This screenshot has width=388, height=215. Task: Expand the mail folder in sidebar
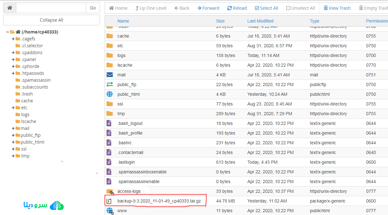(13, 128)
